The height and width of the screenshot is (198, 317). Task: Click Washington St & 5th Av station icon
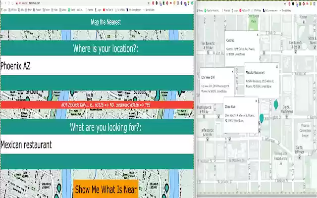[x=204, y=116]
